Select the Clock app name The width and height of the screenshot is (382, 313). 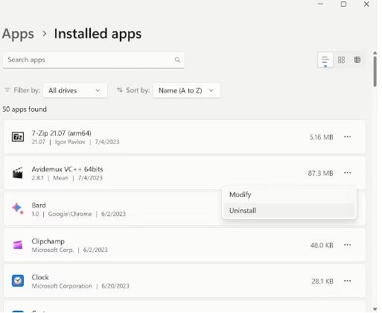(x=40, y=277)
